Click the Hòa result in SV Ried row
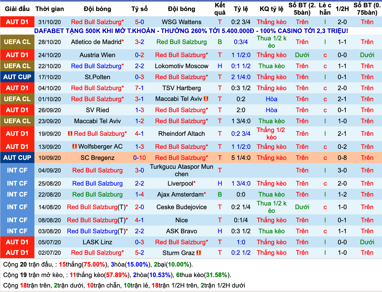Image resolution: width=382 pixels, height=292 pixels. tap(271, 110)
